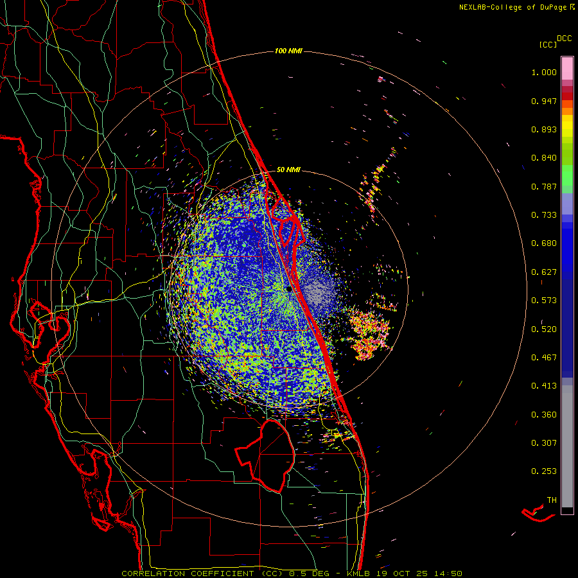Image resolution: width=578 pixels, height=578 pixels.
Task: Click the TH threshold label
Action: [552, 500]
